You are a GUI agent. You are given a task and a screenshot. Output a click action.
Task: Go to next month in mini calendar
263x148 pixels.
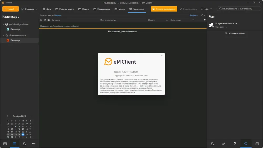31,116
